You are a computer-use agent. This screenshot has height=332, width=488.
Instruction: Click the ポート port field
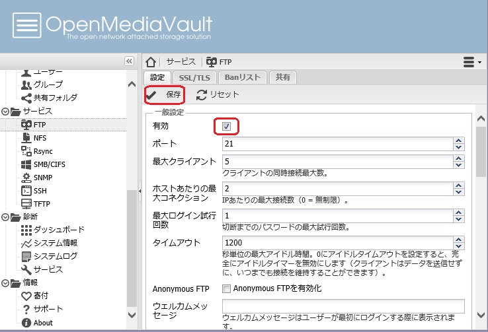coord(338,144)
